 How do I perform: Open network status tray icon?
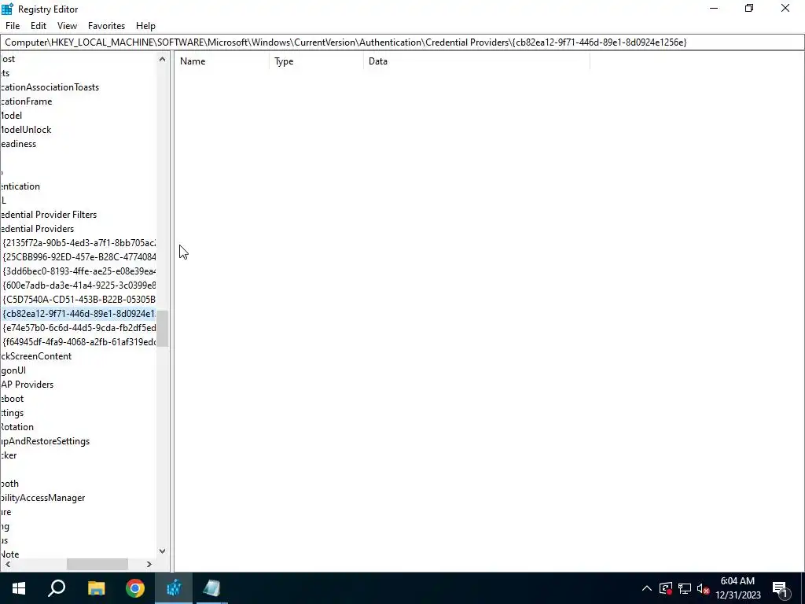tap(685, 588)
